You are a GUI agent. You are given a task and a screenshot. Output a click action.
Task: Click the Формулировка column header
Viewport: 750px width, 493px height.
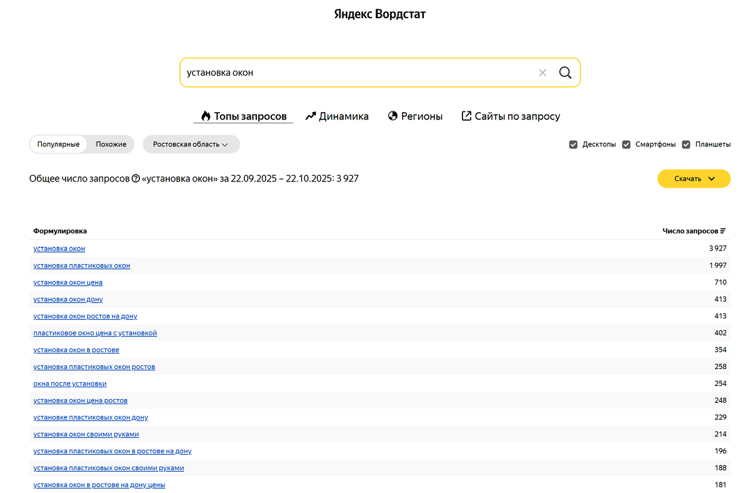point(60,231)
